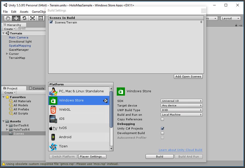Click the Autoconnect Profiler checkbox
This screenshot has width=245, height=168.
click(162, 138)
